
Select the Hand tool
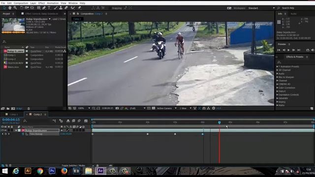10,8
